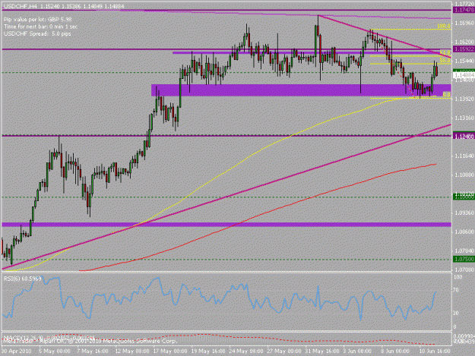Viewport: 475px width, 356px height.
Task: Select the Fibonacci 100.0 level label
Action: point(444,27)
